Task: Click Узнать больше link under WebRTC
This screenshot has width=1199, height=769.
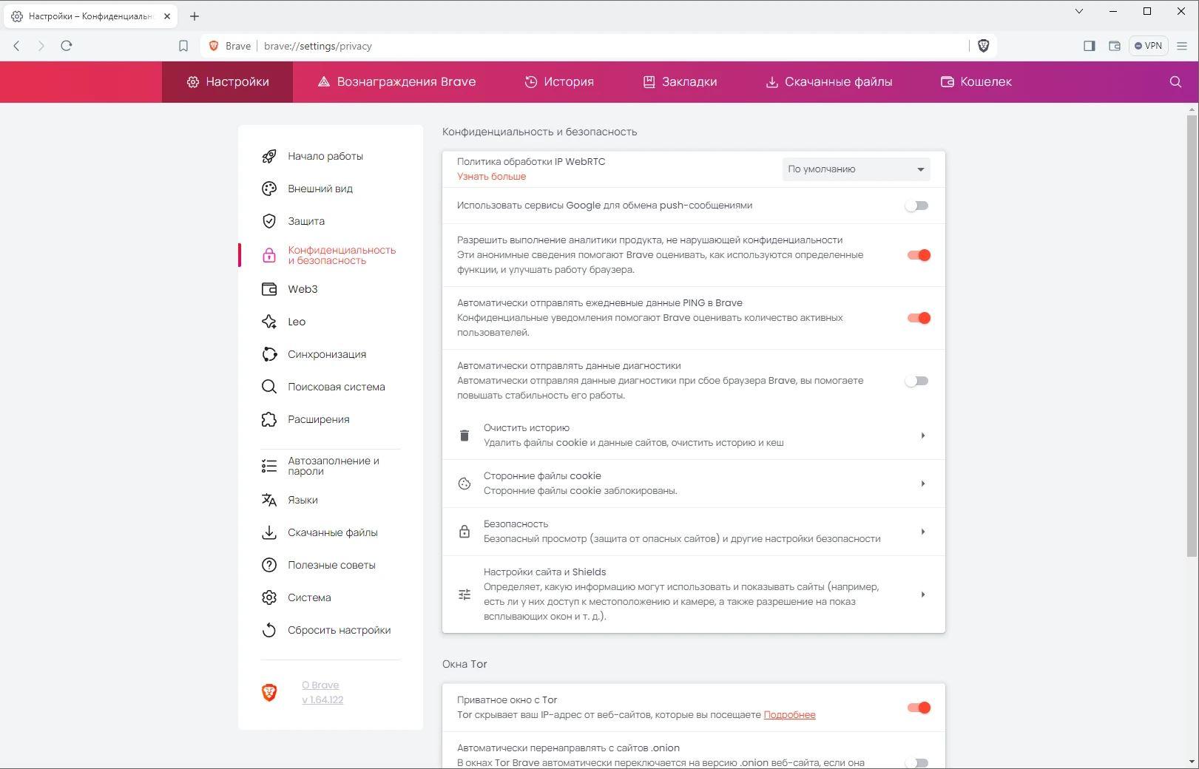Action: coord(491,177)
